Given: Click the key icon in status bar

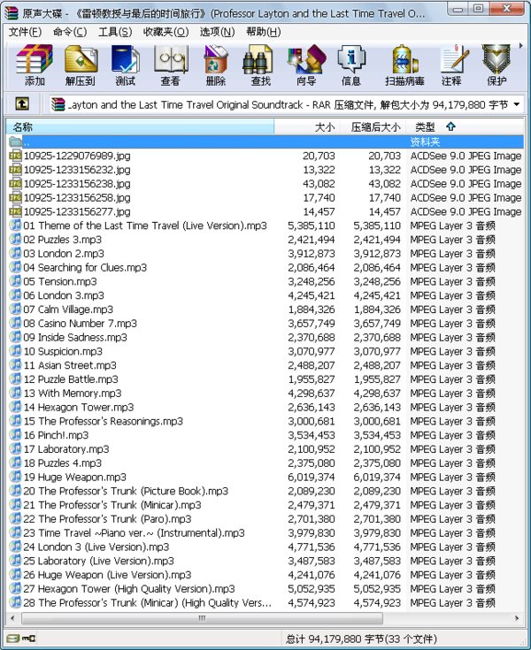Looking at the screenshot, I should coord(28,639).
